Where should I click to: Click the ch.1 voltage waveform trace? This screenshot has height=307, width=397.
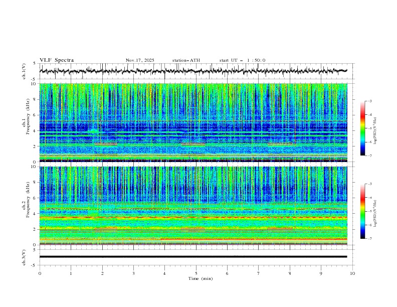click(193, 71)
